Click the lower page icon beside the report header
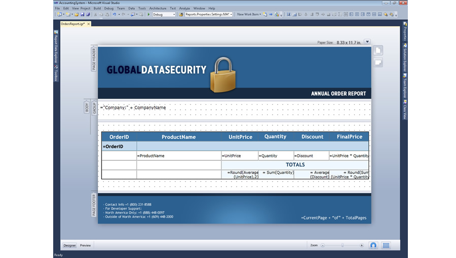Viewport: 456px width, 258px height. pyautogui.click(x=378, y=62)
